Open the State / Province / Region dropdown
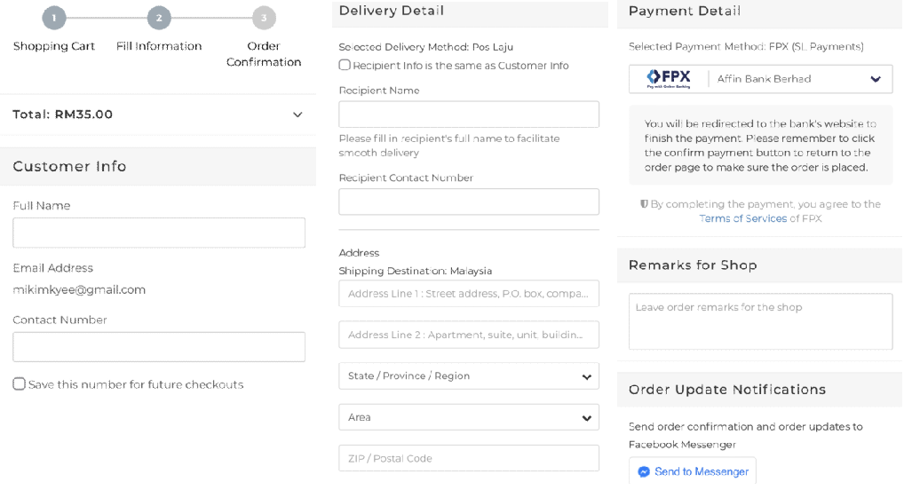This screenshot has width=904, height=490. [468, 376]
